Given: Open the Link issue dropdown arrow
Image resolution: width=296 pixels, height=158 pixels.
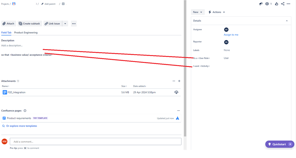Looking at the screenshot, I should click(x=65, y=24).
